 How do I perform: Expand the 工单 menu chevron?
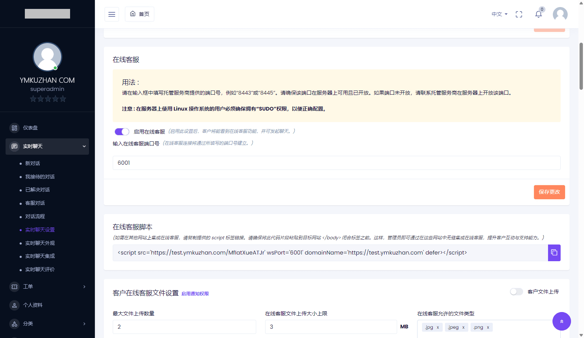click(x=84, y=286)
